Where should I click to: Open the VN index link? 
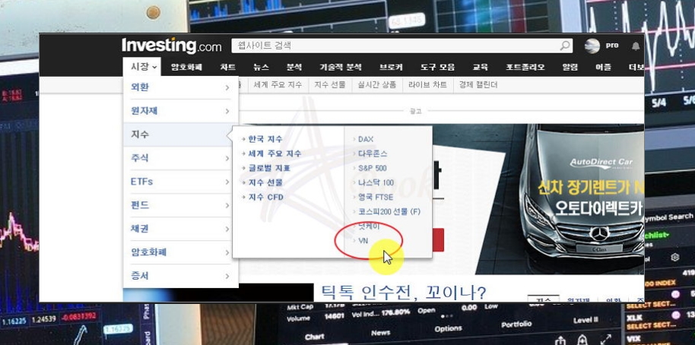point(363,241)
